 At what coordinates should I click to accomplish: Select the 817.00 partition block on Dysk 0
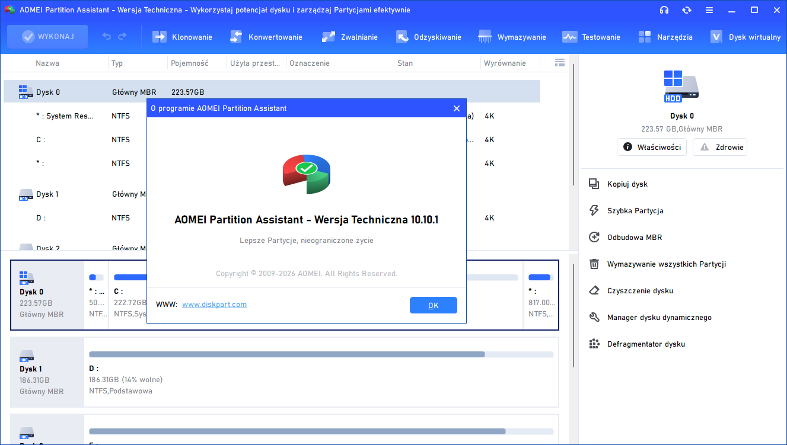point(540,295)
